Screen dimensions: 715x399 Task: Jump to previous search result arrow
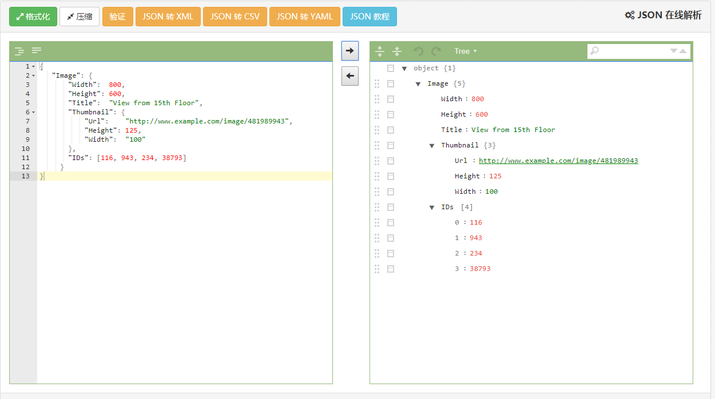[682, 51]
